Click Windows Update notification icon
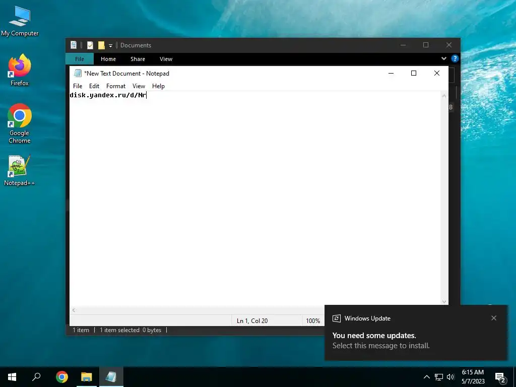The width and height of the screenshot is (516, 387). coord(336,318)
